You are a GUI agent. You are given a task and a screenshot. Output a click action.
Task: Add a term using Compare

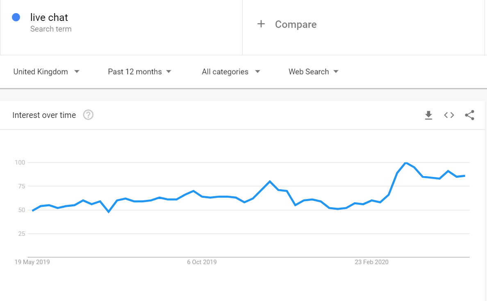(296, 25)
